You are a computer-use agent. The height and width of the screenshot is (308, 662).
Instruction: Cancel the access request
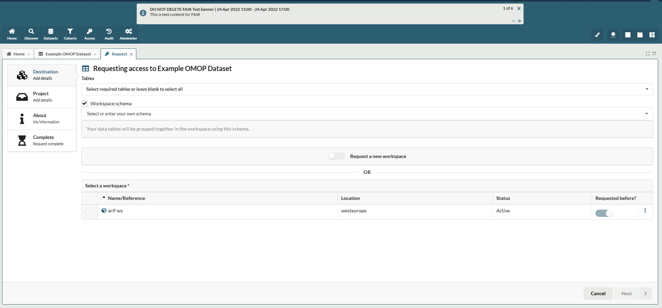(x=598, y=293)
